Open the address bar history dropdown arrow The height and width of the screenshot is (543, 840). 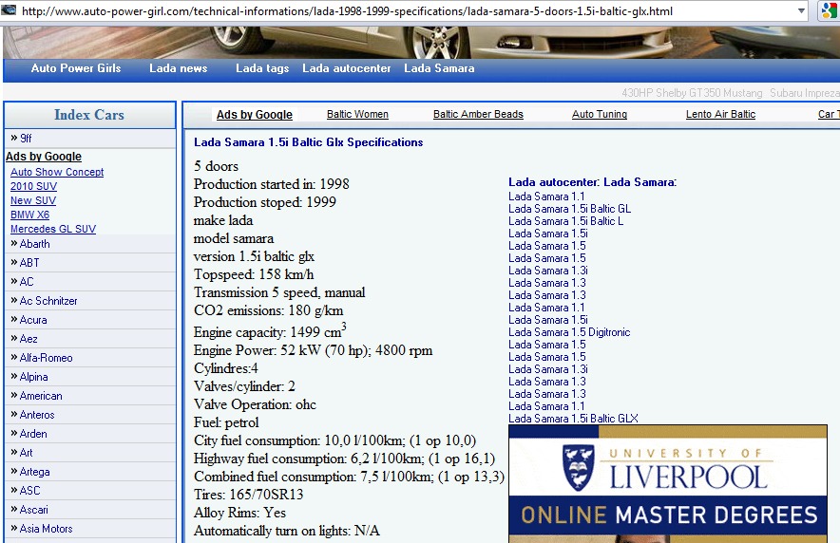click(801, 10)
